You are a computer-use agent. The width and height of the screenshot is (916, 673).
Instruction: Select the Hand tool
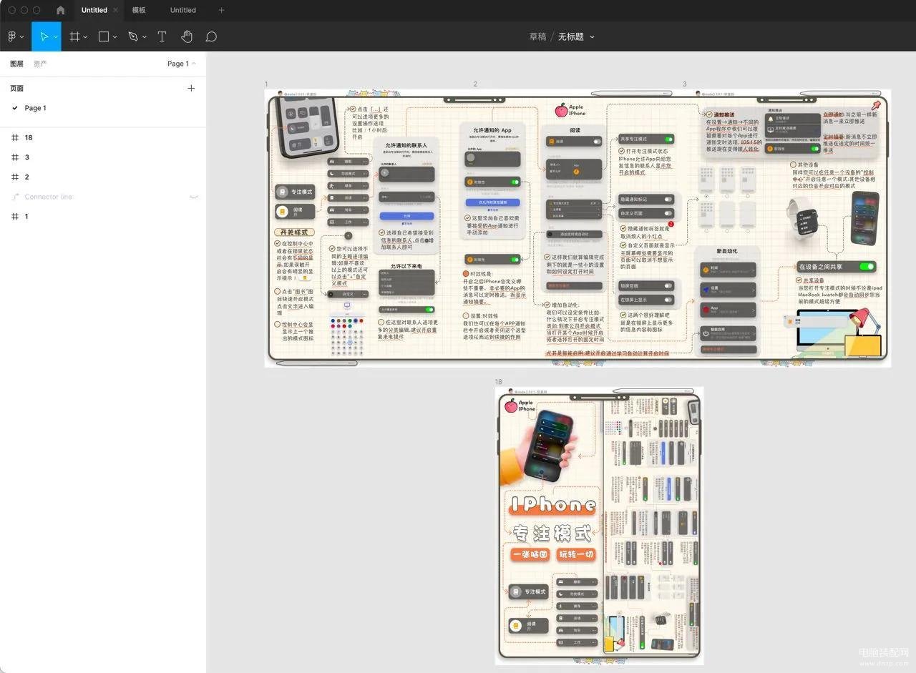tap(186, 36)
